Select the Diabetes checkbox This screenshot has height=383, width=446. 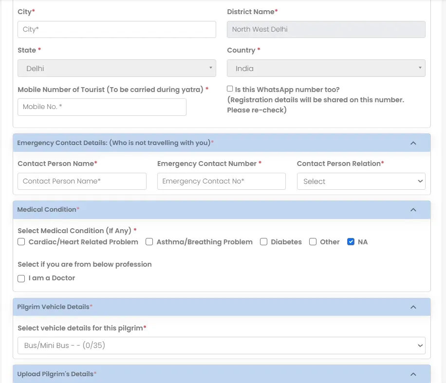[263, 242]
